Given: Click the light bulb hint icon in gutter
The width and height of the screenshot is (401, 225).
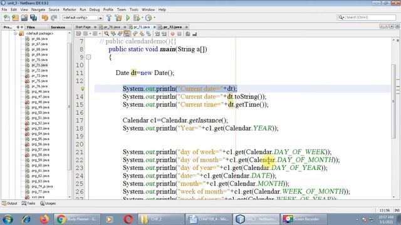Looking at the screenshot, I should [x=82, y=89].
